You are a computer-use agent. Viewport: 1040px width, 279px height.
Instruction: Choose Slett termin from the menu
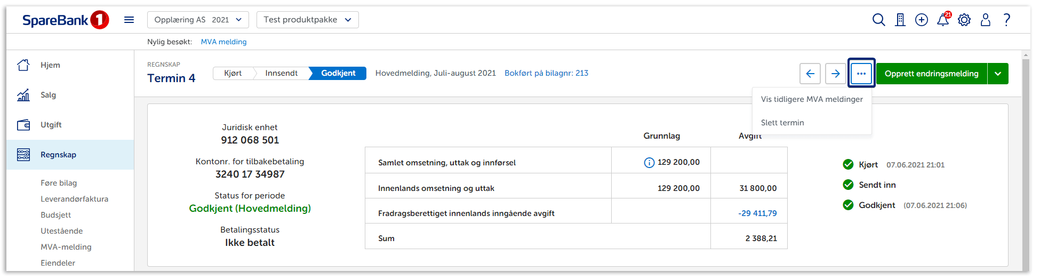(x=782, y=123)
